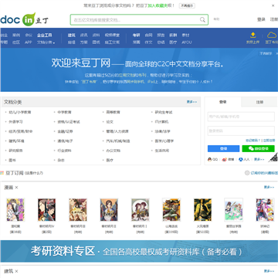The width and height of the screenshot is (278, 278).
Task: Open the 论文 category
Action: (x=110, y=122)
